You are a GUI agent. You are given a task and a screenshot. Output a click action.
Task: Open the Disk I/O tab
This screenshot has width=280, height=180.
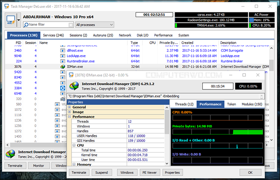143,35
